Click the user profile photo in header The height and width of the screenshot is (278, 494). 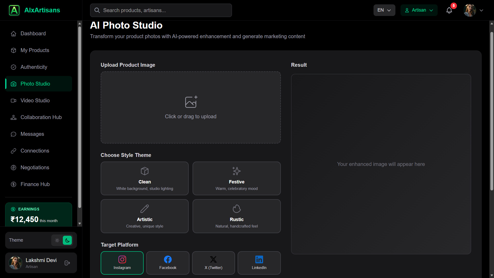click(470, 10)
